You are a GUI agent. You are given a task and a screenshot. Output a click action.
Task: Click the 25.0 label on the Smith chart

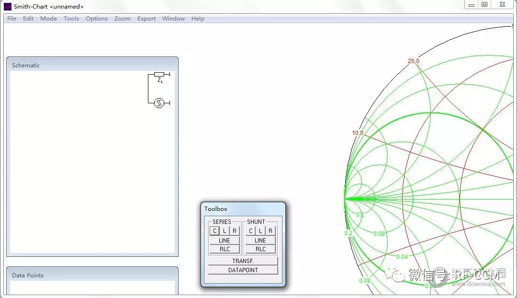[414, 61]
